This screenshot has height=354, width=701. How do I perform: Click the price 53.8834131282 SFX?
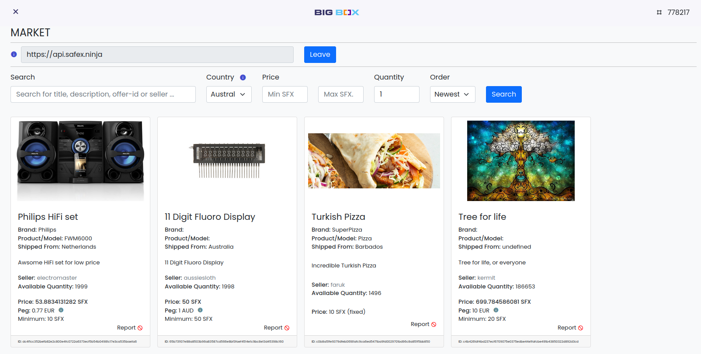point(53,302)
